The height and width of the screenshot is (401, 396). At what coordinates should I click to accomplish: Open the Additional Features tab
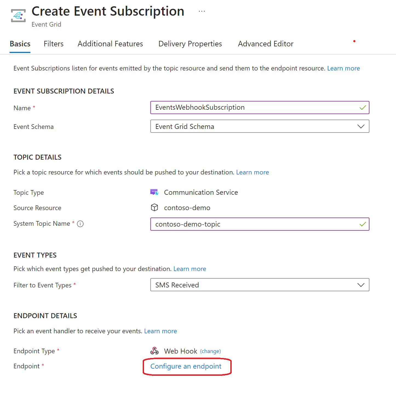tap(110, 44)
